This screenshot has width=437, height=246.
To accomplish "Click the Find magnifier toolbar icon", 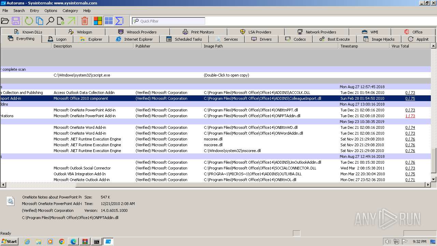I will pyautogui.click(x=50, y=21).
